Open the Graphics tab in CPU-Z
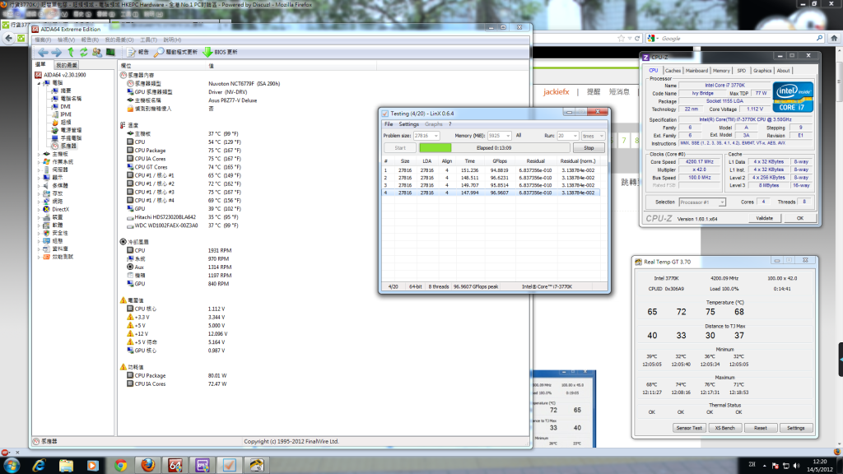The height and width of the screenshot is (474, 843). [762, 71]
